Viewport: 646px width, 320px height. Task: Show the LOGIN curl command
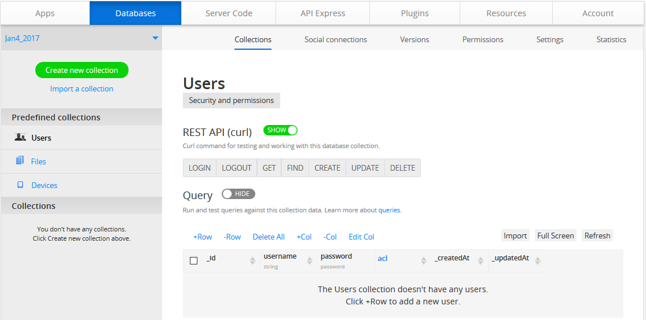[x=199, y=168]
